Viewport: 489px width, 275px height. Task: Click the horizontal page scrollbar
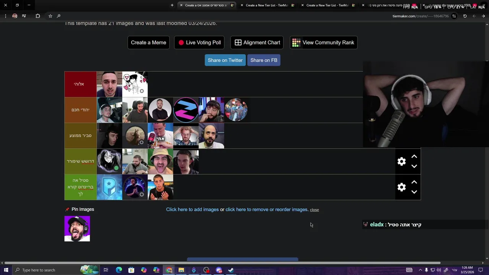point(222,263)
